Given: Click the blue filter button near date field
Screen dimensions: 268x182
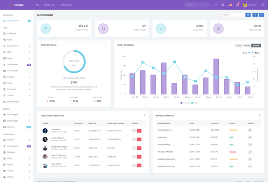Looking at the screenshot, I should [x=261, y=15].
